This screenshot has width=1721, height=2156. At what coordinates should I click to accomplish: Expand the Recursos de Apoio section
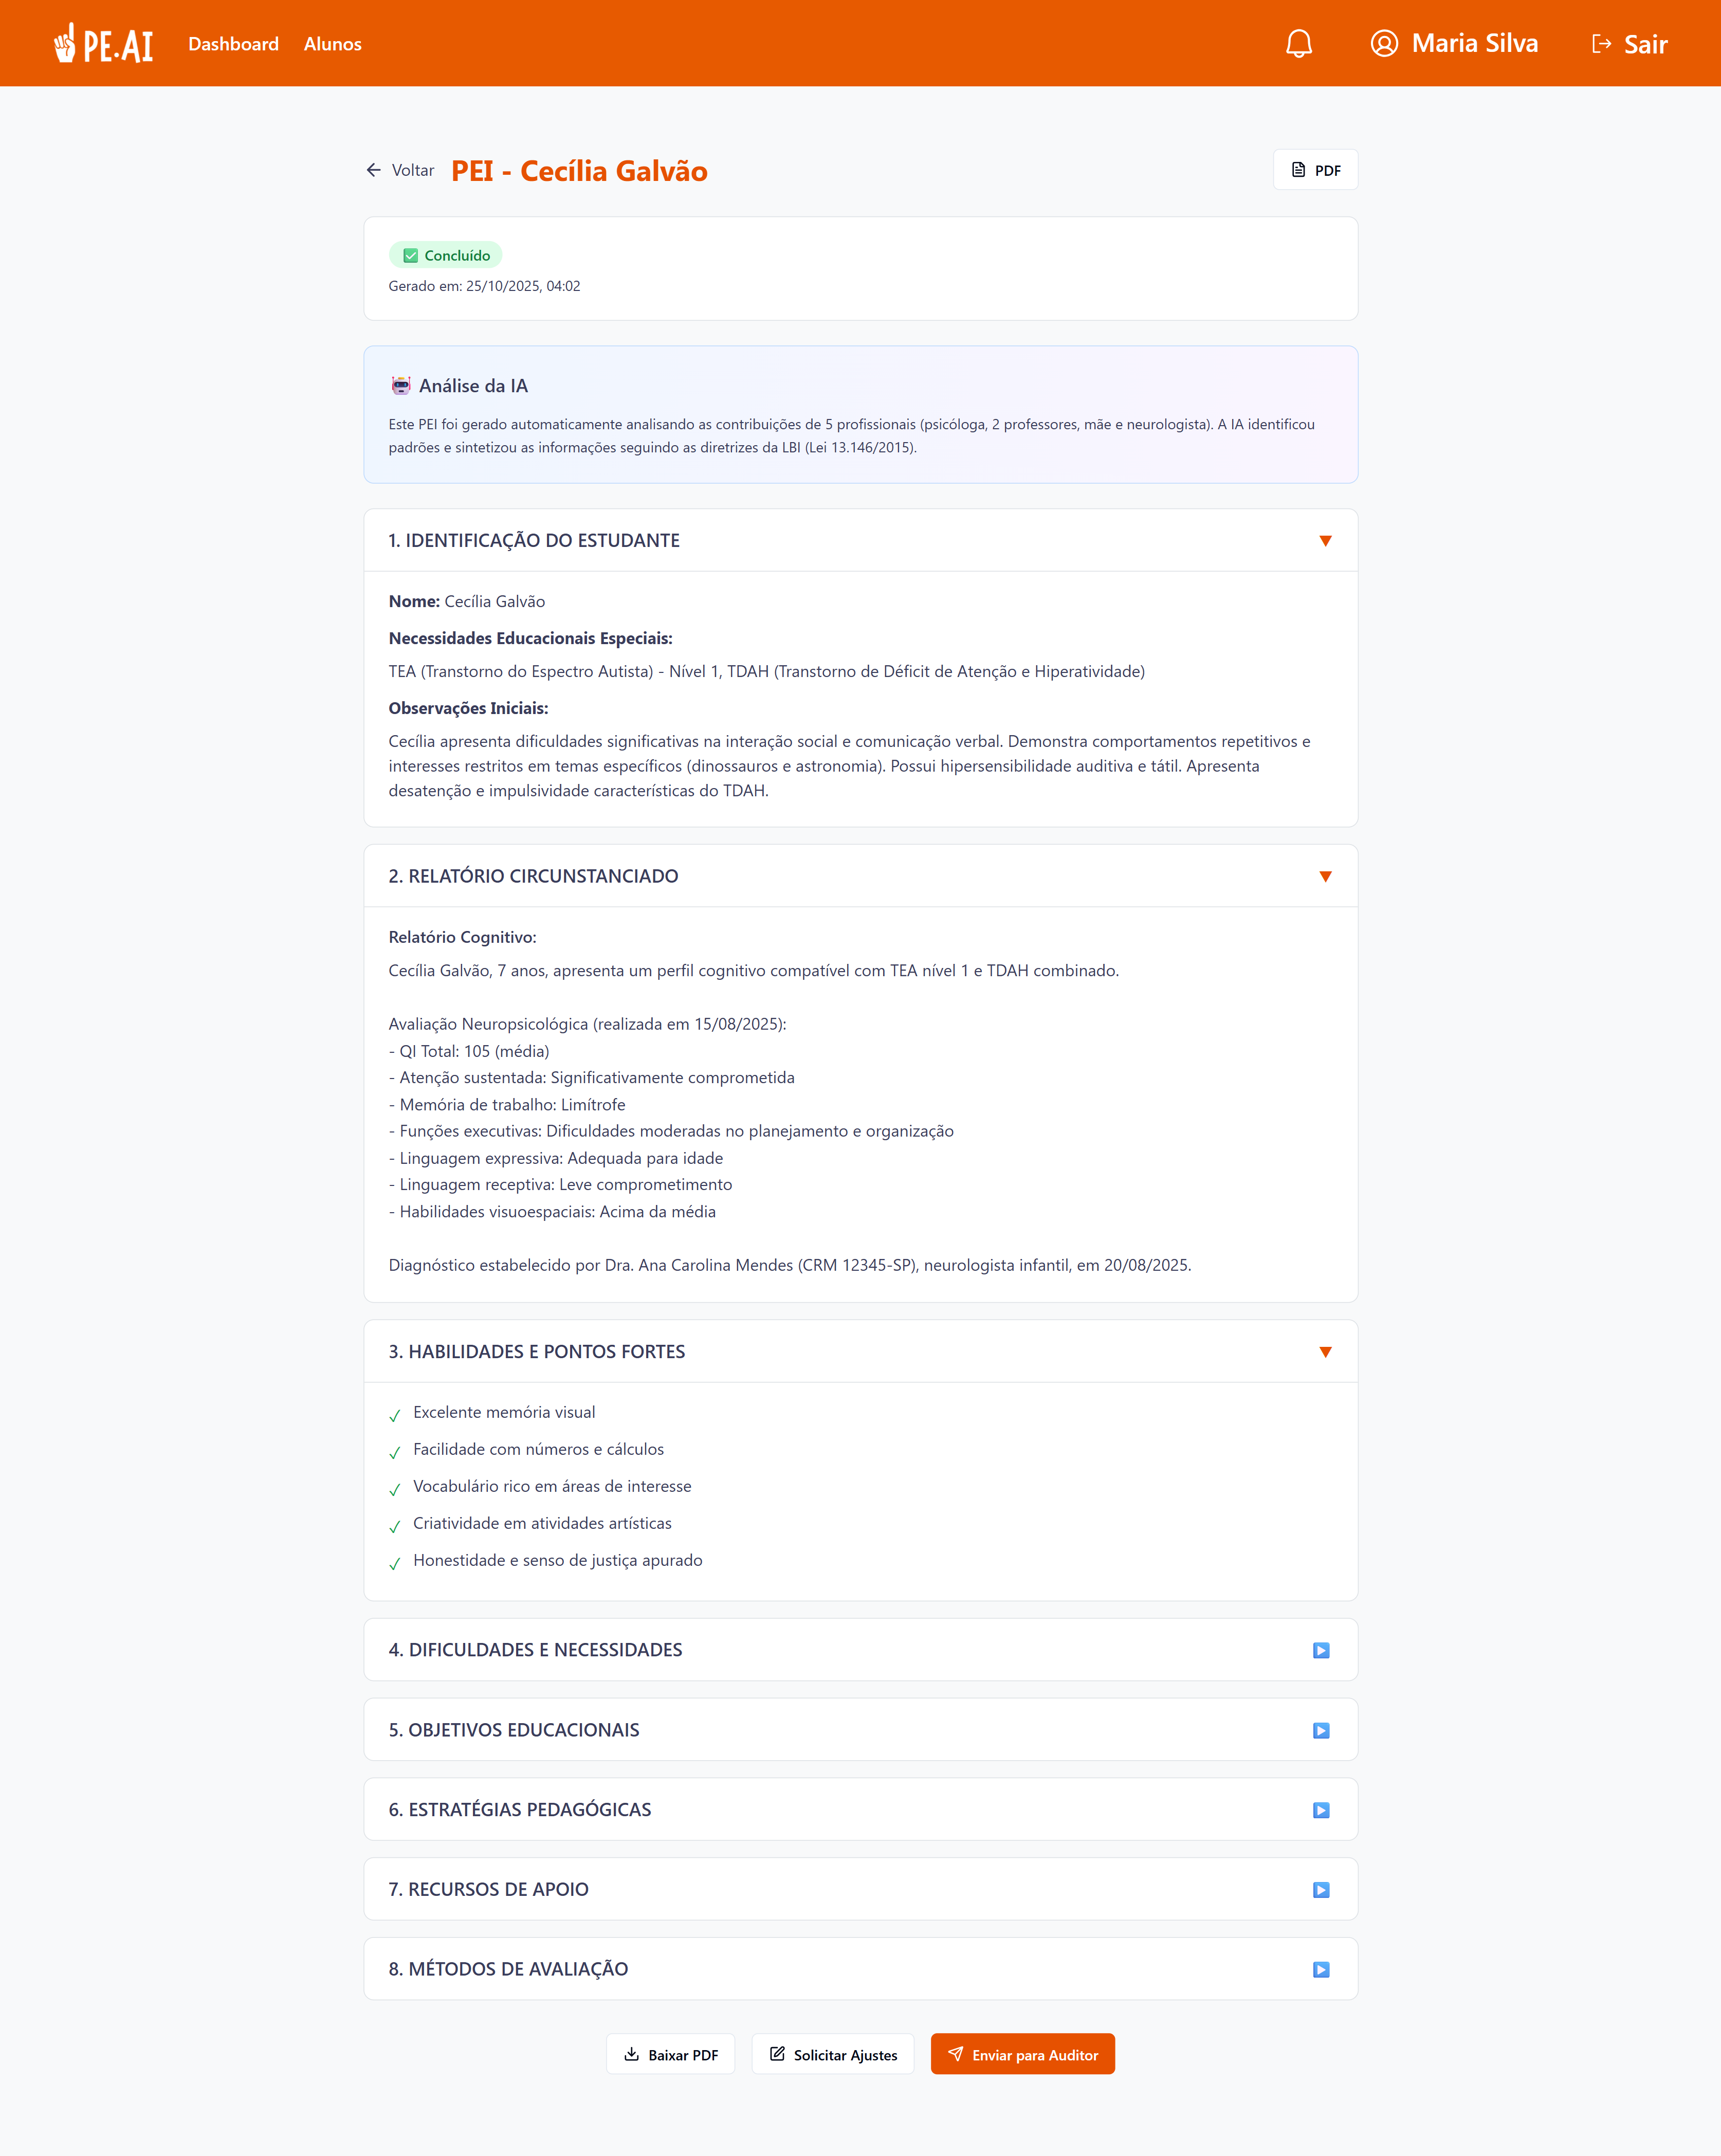point(1321,1890)
